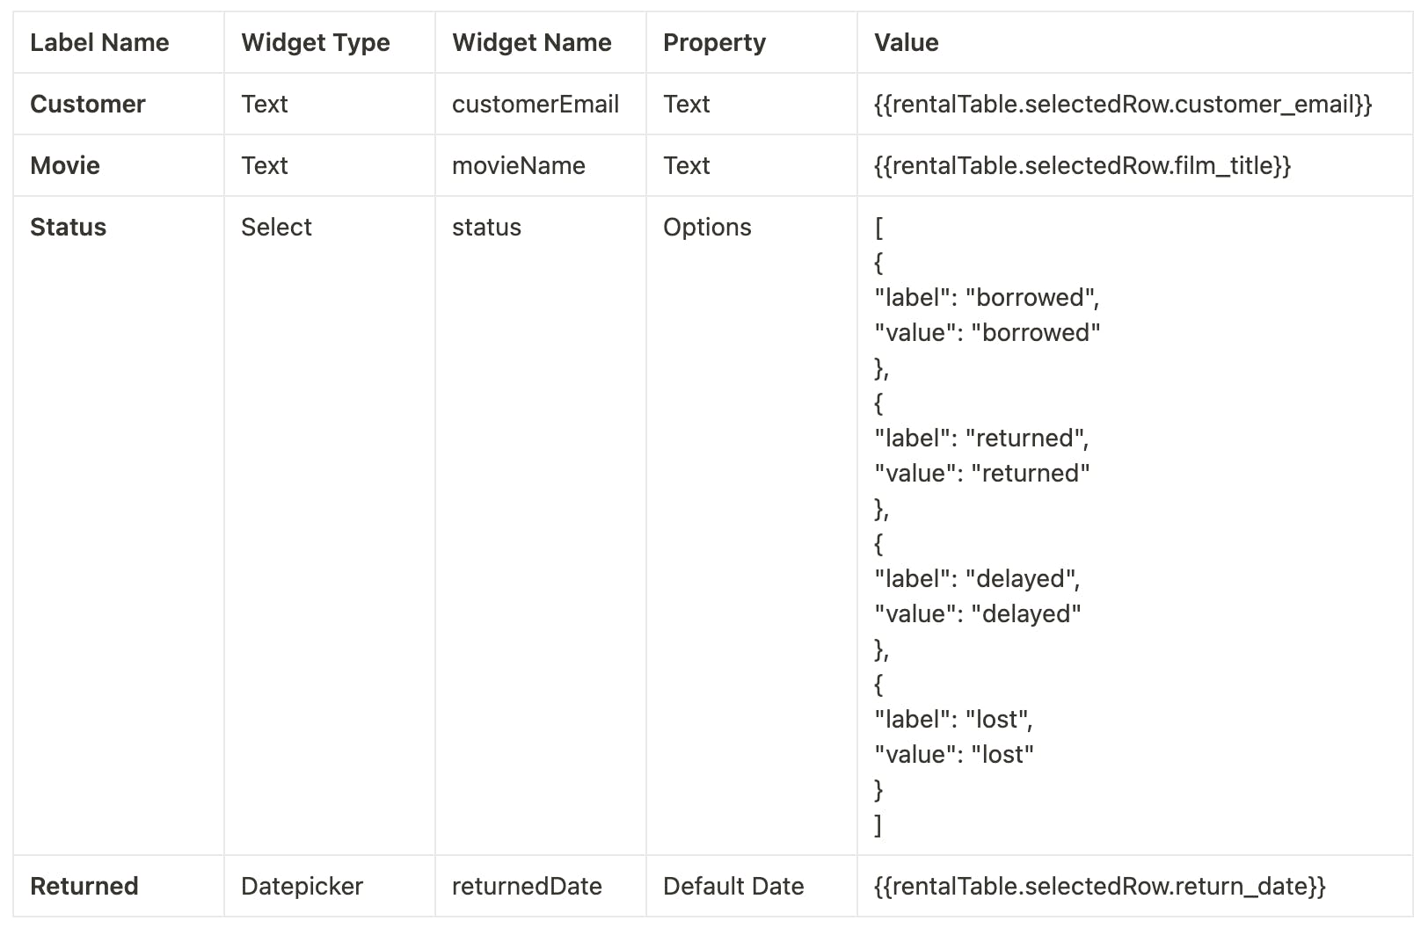
Task: Click the Widget Type column header
Action: [315, 42]
